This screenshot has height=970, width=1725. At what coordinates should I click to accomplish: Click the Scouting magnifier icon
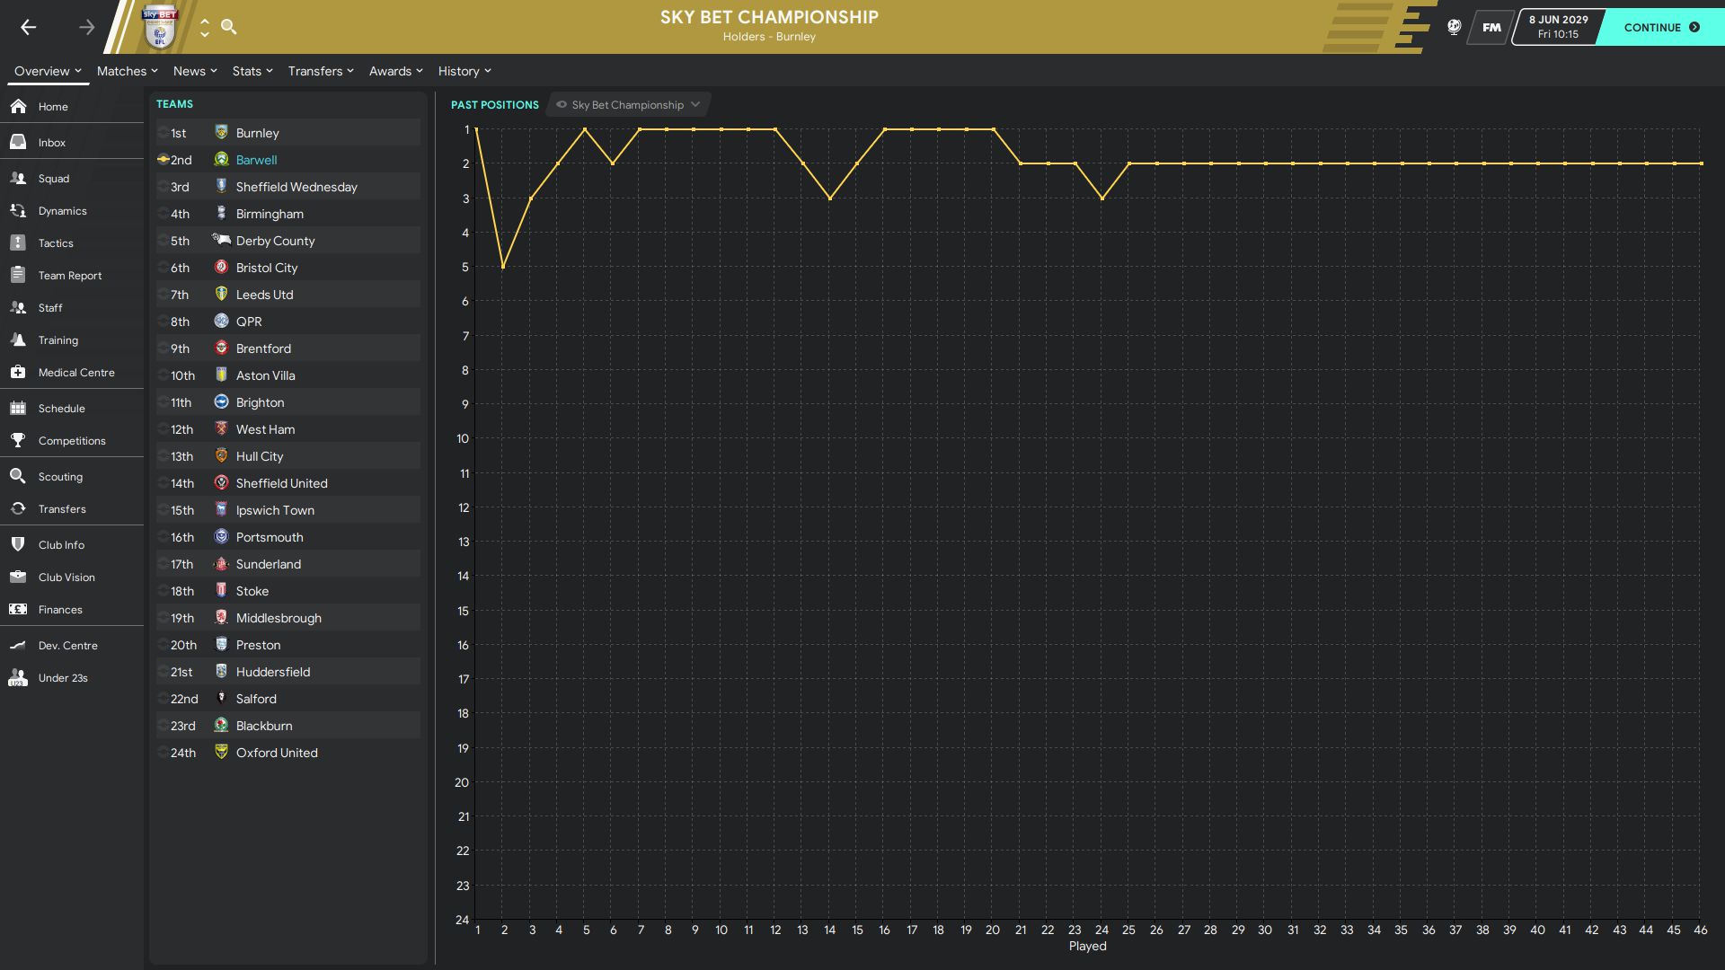[18, 476]
